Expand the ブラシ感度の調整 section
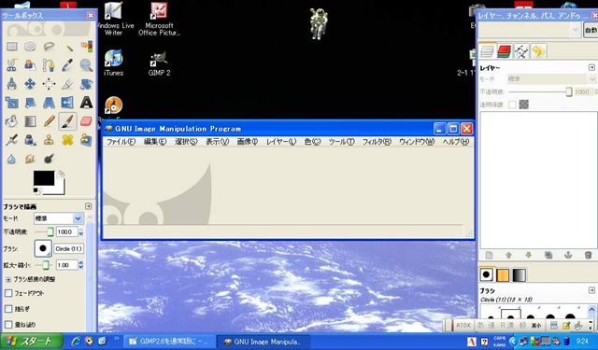This screenshot has width=598, height=350. [8, 279]
